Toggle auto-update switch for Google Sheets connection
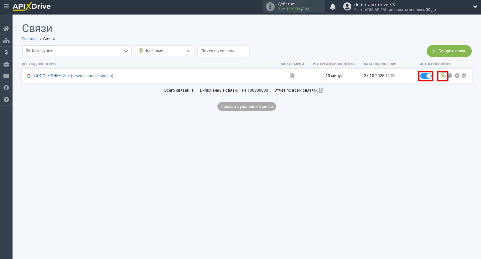The width and height of the screenshot is (481, 259). (x=426, y=76)
